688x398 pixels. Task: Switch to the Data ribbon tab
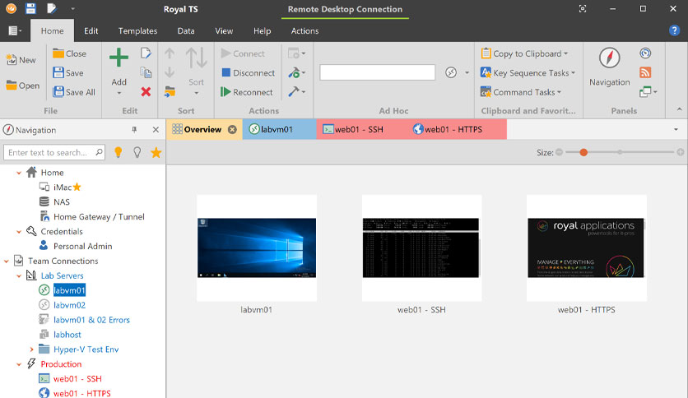point(186,30)
